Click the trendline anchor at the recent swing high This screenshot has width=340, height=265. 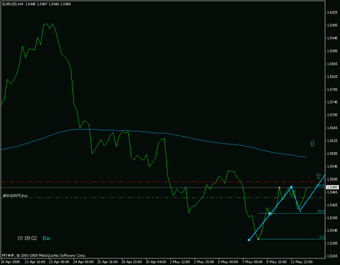(x=291, y=187)
